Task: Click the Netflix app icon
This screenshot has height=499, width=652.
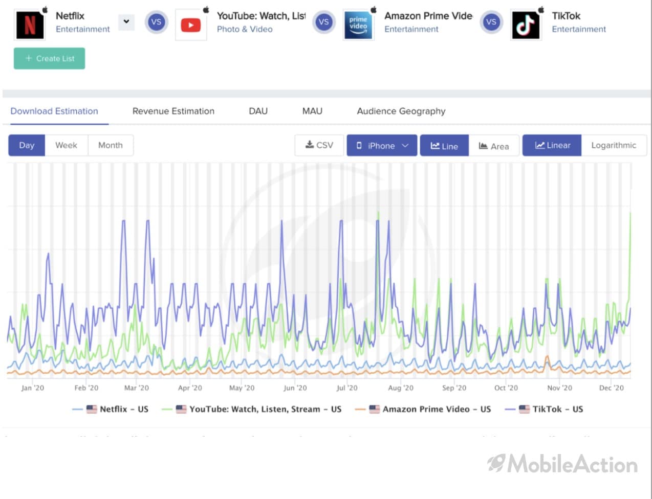Action: [x=30, y=25]
